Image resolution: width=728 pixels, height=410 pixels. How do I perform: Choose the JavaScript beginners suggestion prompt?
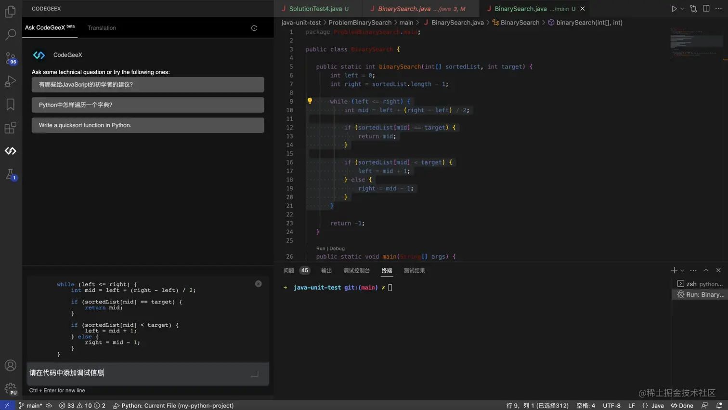148,85
